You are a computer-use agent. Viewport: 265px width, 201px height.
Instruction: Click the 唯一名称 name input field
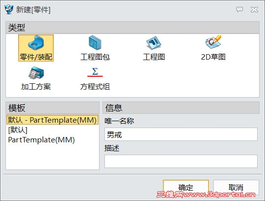(x=181, y=134)
